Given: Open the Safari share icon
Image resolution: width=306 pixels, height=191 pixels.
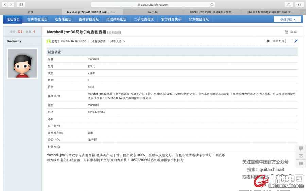Looking at the screenshot, I should (x=289, y=4).
